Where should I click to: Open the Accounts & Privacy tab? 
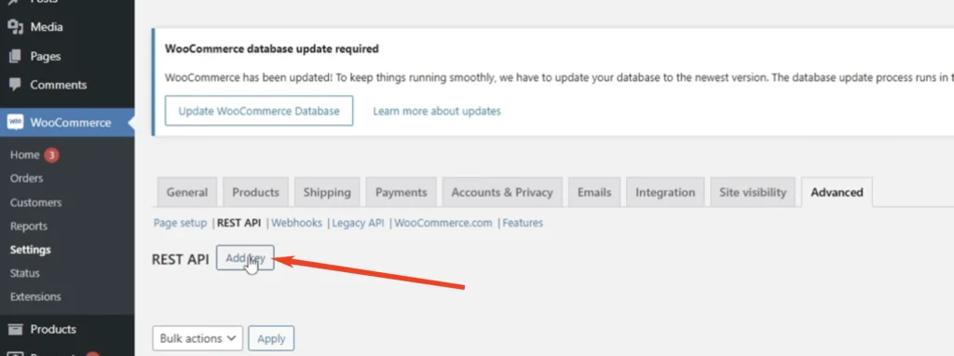coord(502,192)
